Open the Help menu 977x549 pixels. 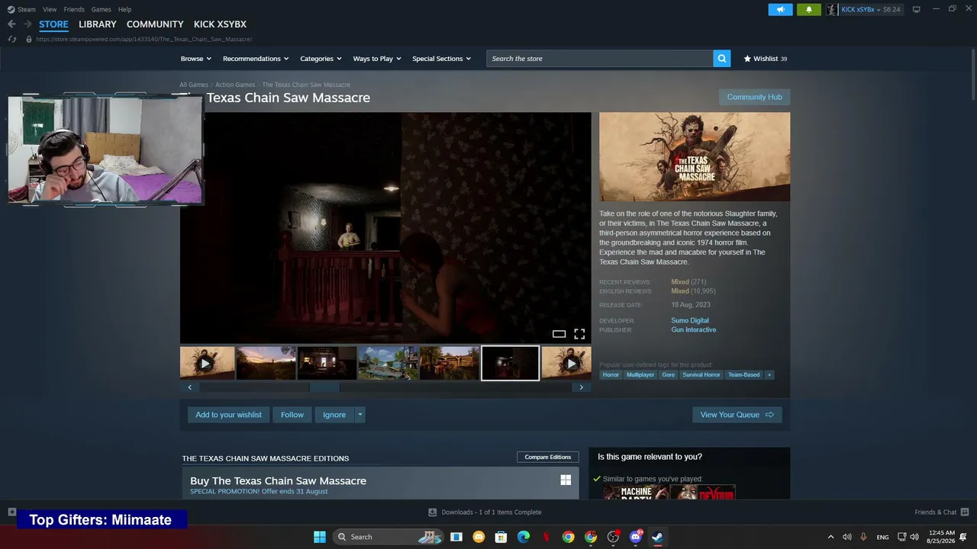point(124,9)
